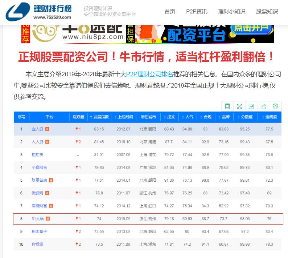
Task: Open the P2P资讯 nav item
Action: 197,11
